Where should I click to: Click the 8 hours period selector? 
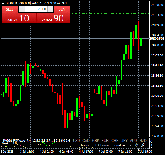[x=84, y=145]
